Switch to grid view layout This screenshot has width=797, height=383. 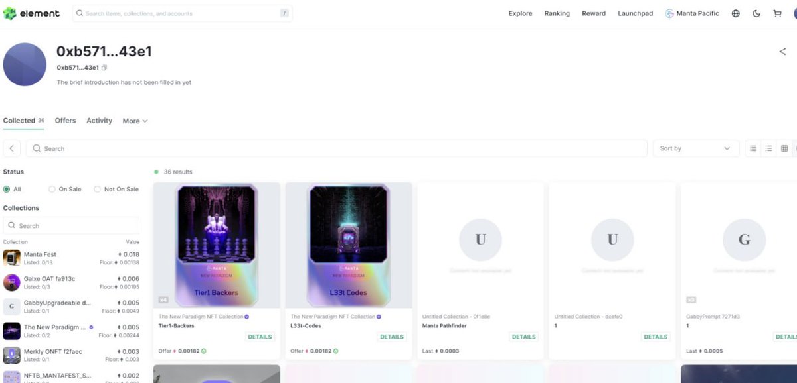click(x=784, y=148)
